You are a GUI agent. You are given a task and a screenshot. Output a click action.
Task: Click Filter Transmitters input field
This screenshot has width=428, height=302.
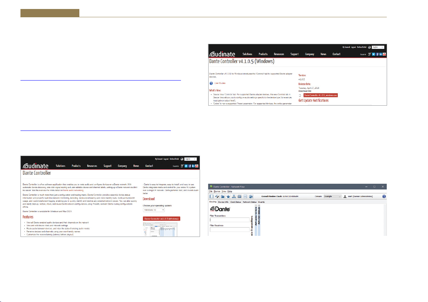pyautogui.click(x=229, y=220)
